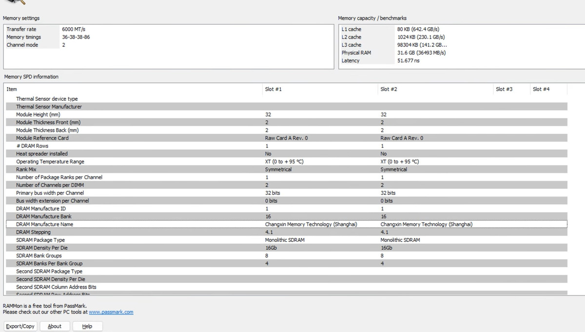Click the # DRAM Rows item
Viewport: 585px width, 332px height.
tap(32, 146)
